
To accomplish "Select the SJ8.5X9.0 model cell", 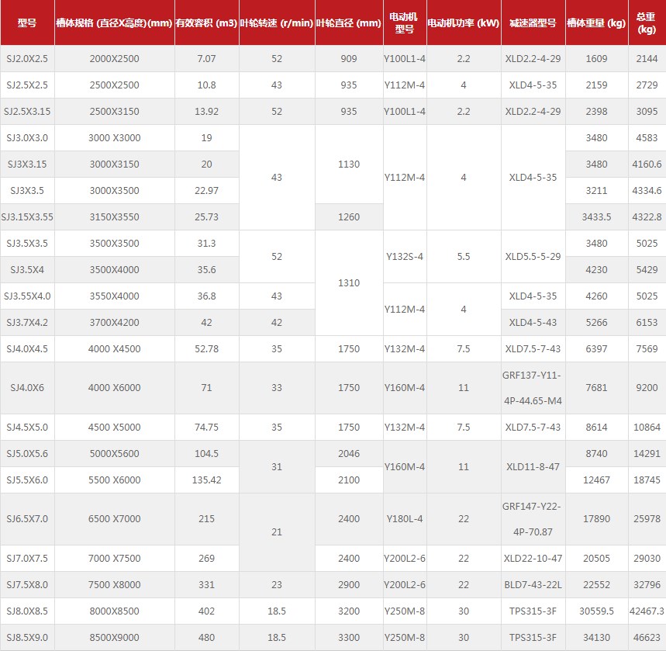I will [27, 638].
